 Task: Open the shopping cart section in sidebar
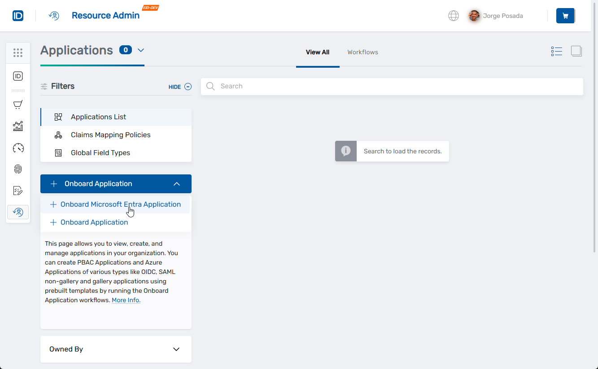coord(18,104)
